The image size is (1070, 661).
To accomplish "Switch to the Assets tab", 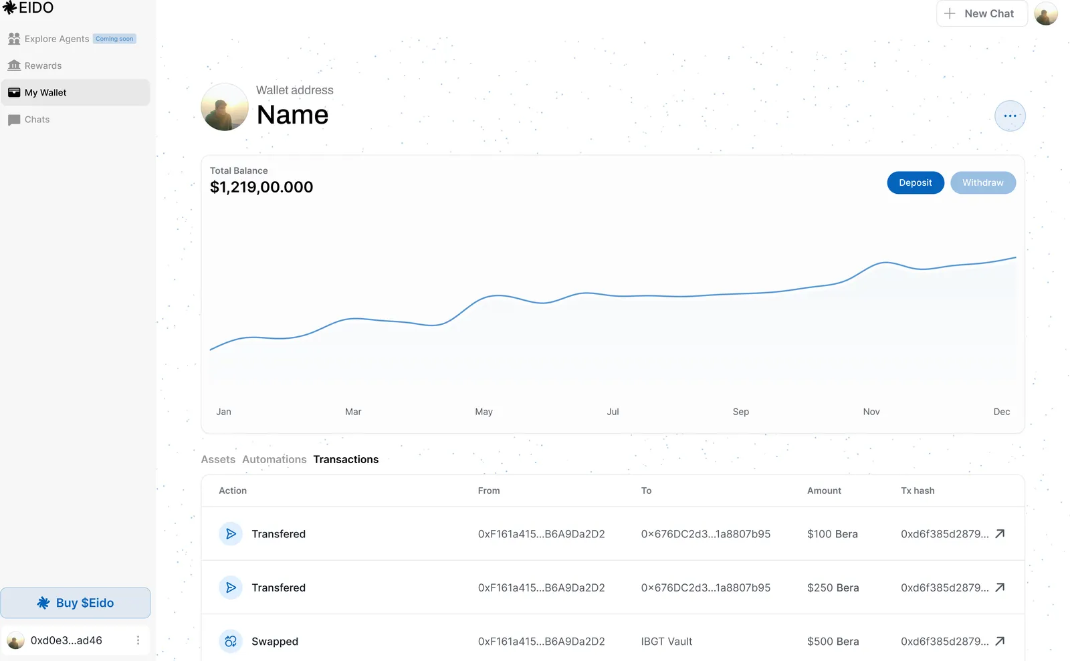I will [218, 460].
